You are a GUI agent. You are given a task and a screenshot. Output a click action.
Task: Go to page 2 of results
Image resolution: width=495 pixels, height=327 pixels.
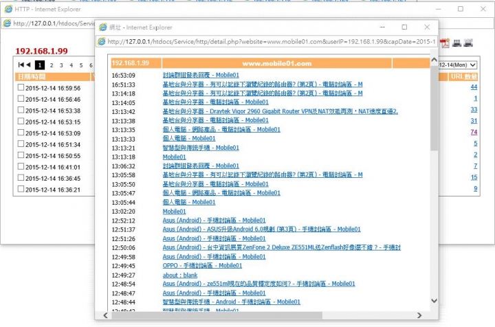tap(52, 65)
